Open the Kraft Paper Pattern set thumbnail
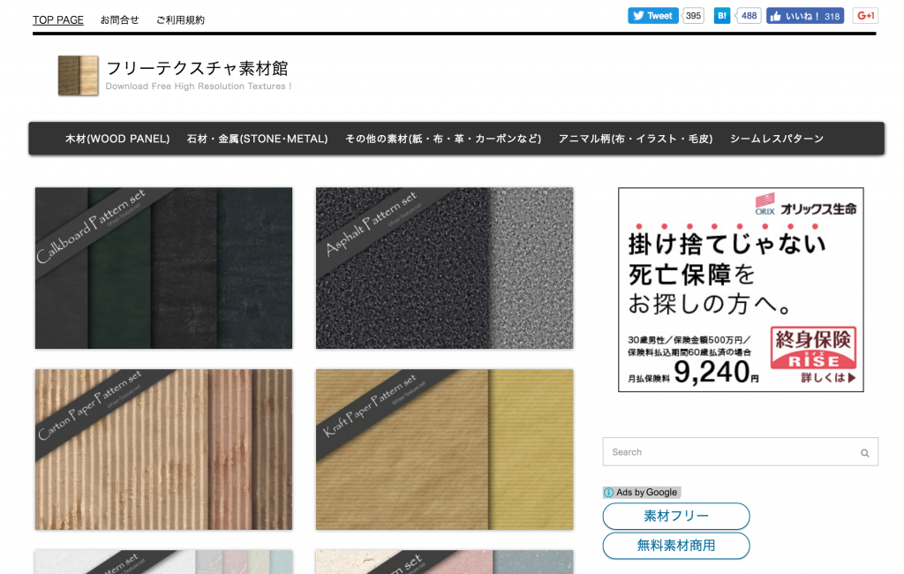This screenshot has height=574, width=904. click(x=444, y=449)
